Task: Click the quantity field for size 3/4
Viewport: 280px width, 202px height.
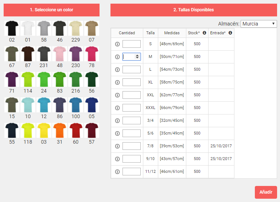Action: 131,121
